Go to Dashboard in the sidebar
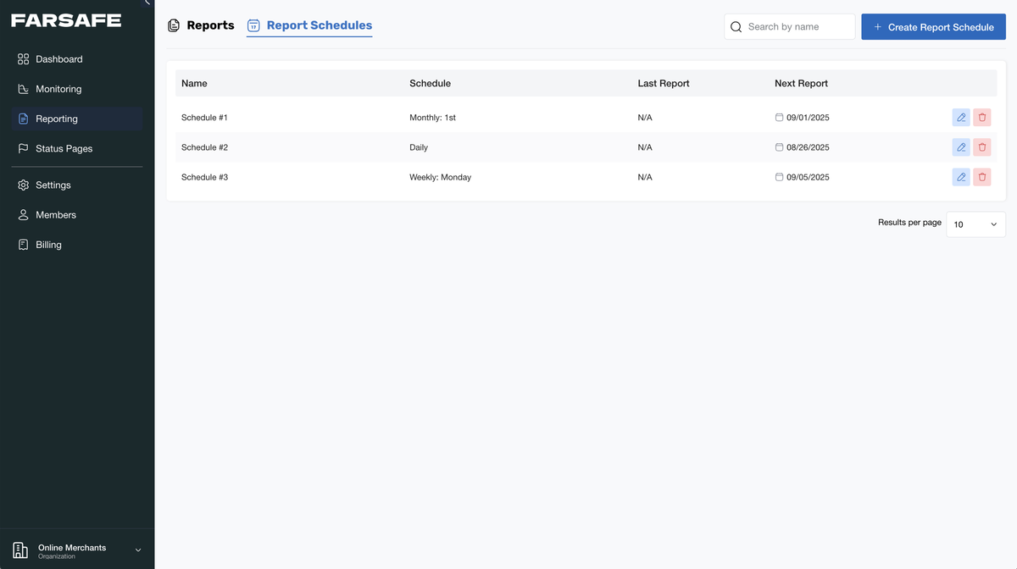 (x=58, y=59)
